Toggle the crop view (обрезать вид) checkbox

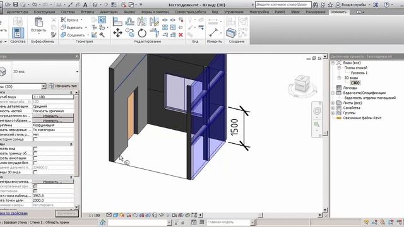[x=35, y=149]
